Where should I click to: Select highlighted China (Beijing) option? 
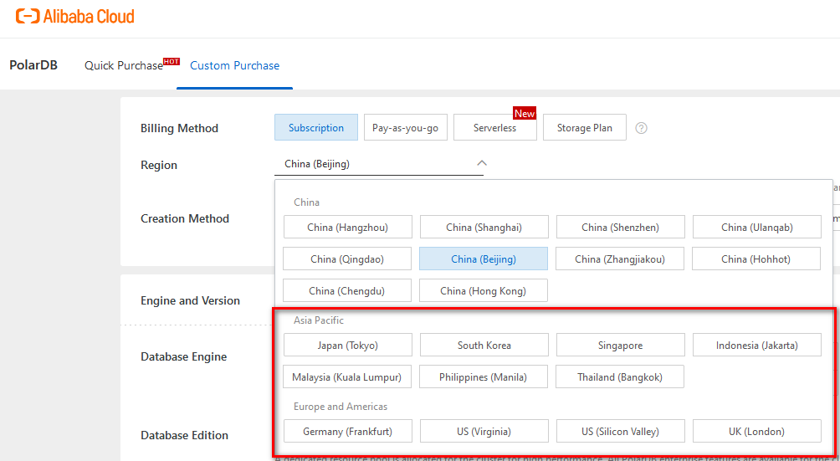(x=484, y=259)
